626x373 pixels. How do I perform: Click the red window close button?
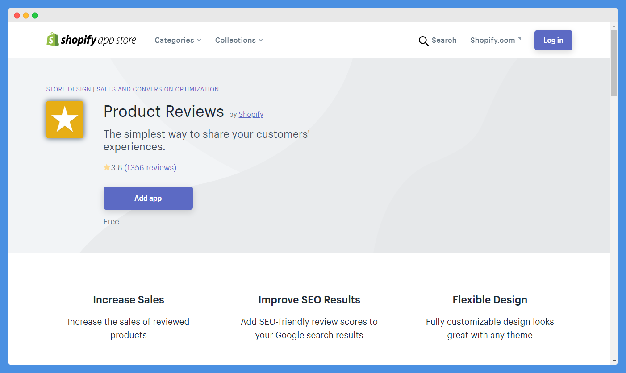[x=17, y=16]
